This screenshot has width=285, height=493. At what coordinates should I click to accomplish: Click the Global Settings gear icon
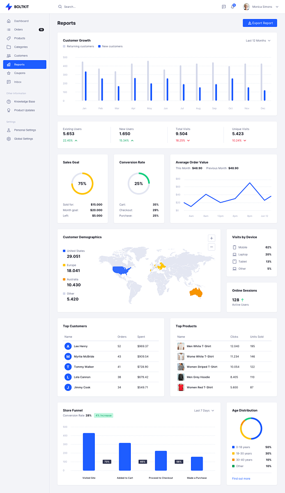point(9,139)
